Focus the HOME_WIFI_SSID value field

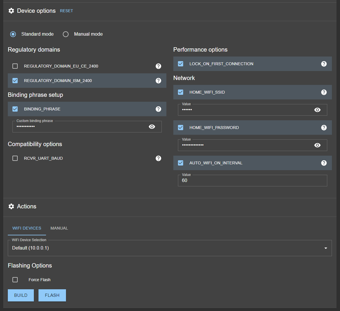[252, 110]
